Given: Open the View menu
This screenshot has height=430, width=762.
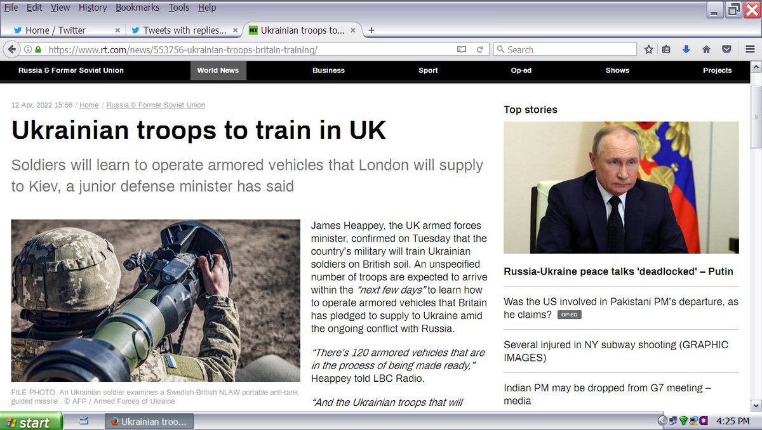Looking at the screenshot, I should tap(60, 8).
